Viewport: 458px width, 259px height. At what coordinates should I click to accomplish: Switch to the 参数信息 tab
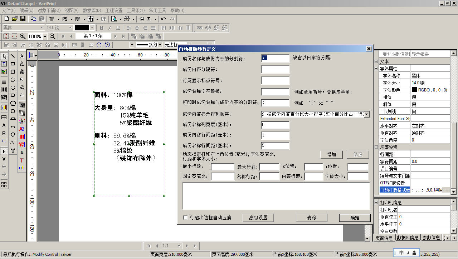(431, 238)
